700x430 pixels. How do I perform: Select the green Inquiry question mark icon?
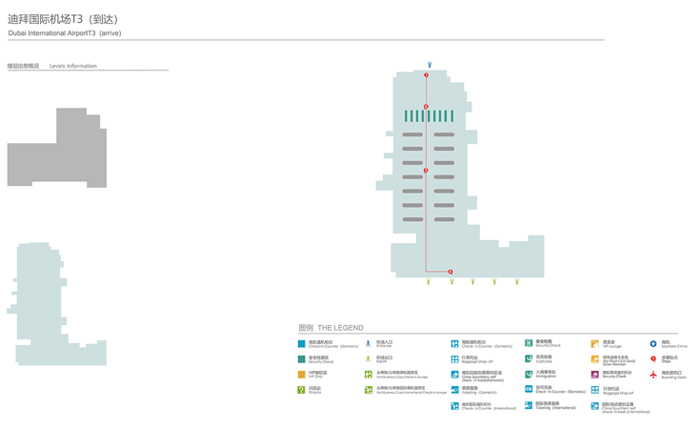pyautogui.click(x=302, y=390)
